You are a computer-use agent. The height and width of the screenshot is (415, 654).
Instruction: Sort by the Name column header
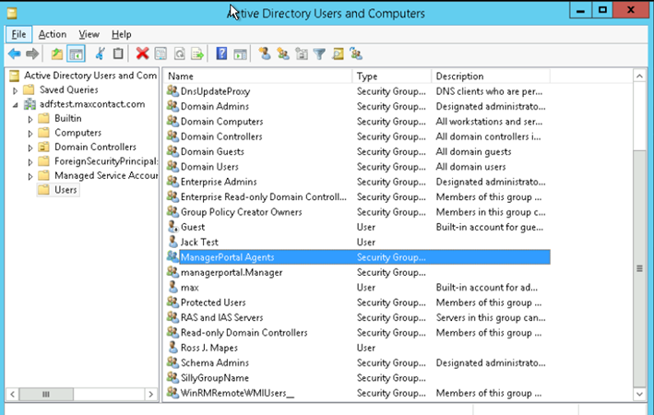[x=258, y=76]
